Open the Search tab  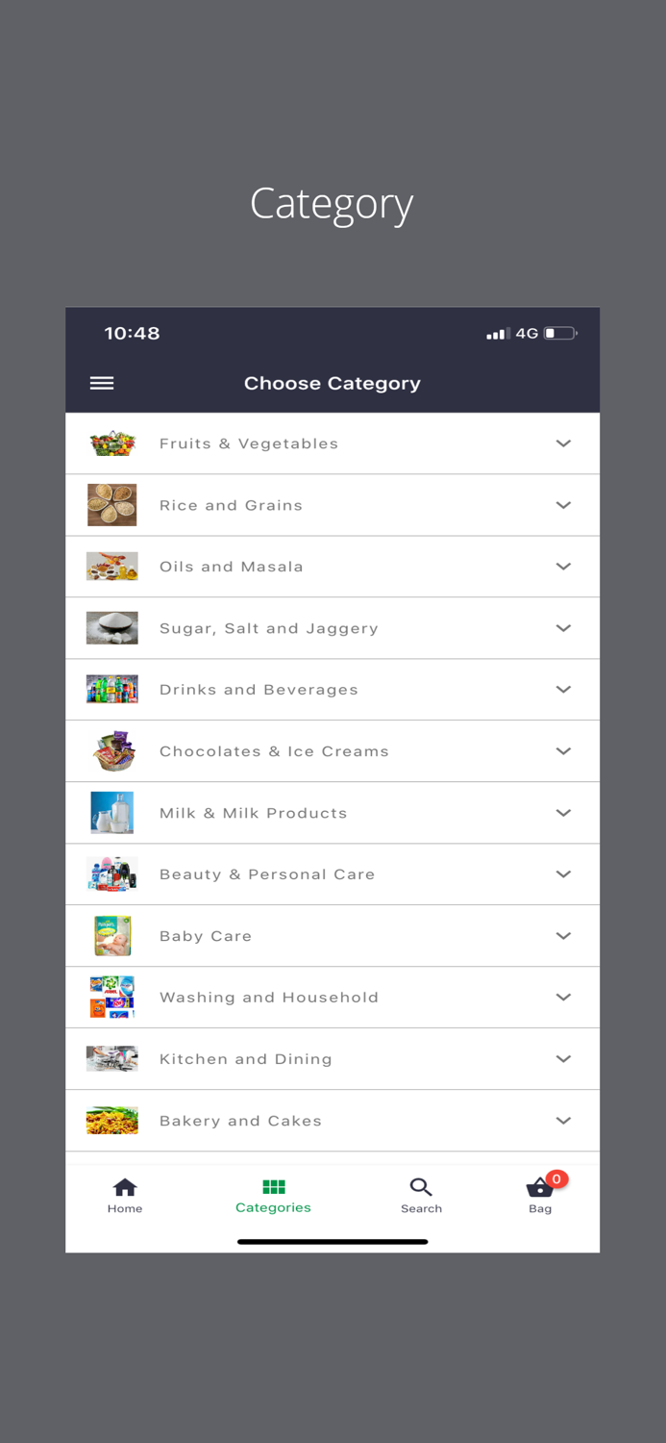coord(421,1195)
